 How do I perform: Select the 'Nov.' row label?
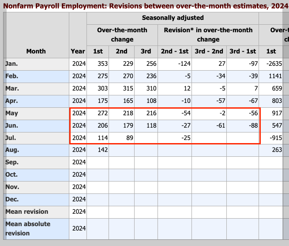tap(12, 187)
